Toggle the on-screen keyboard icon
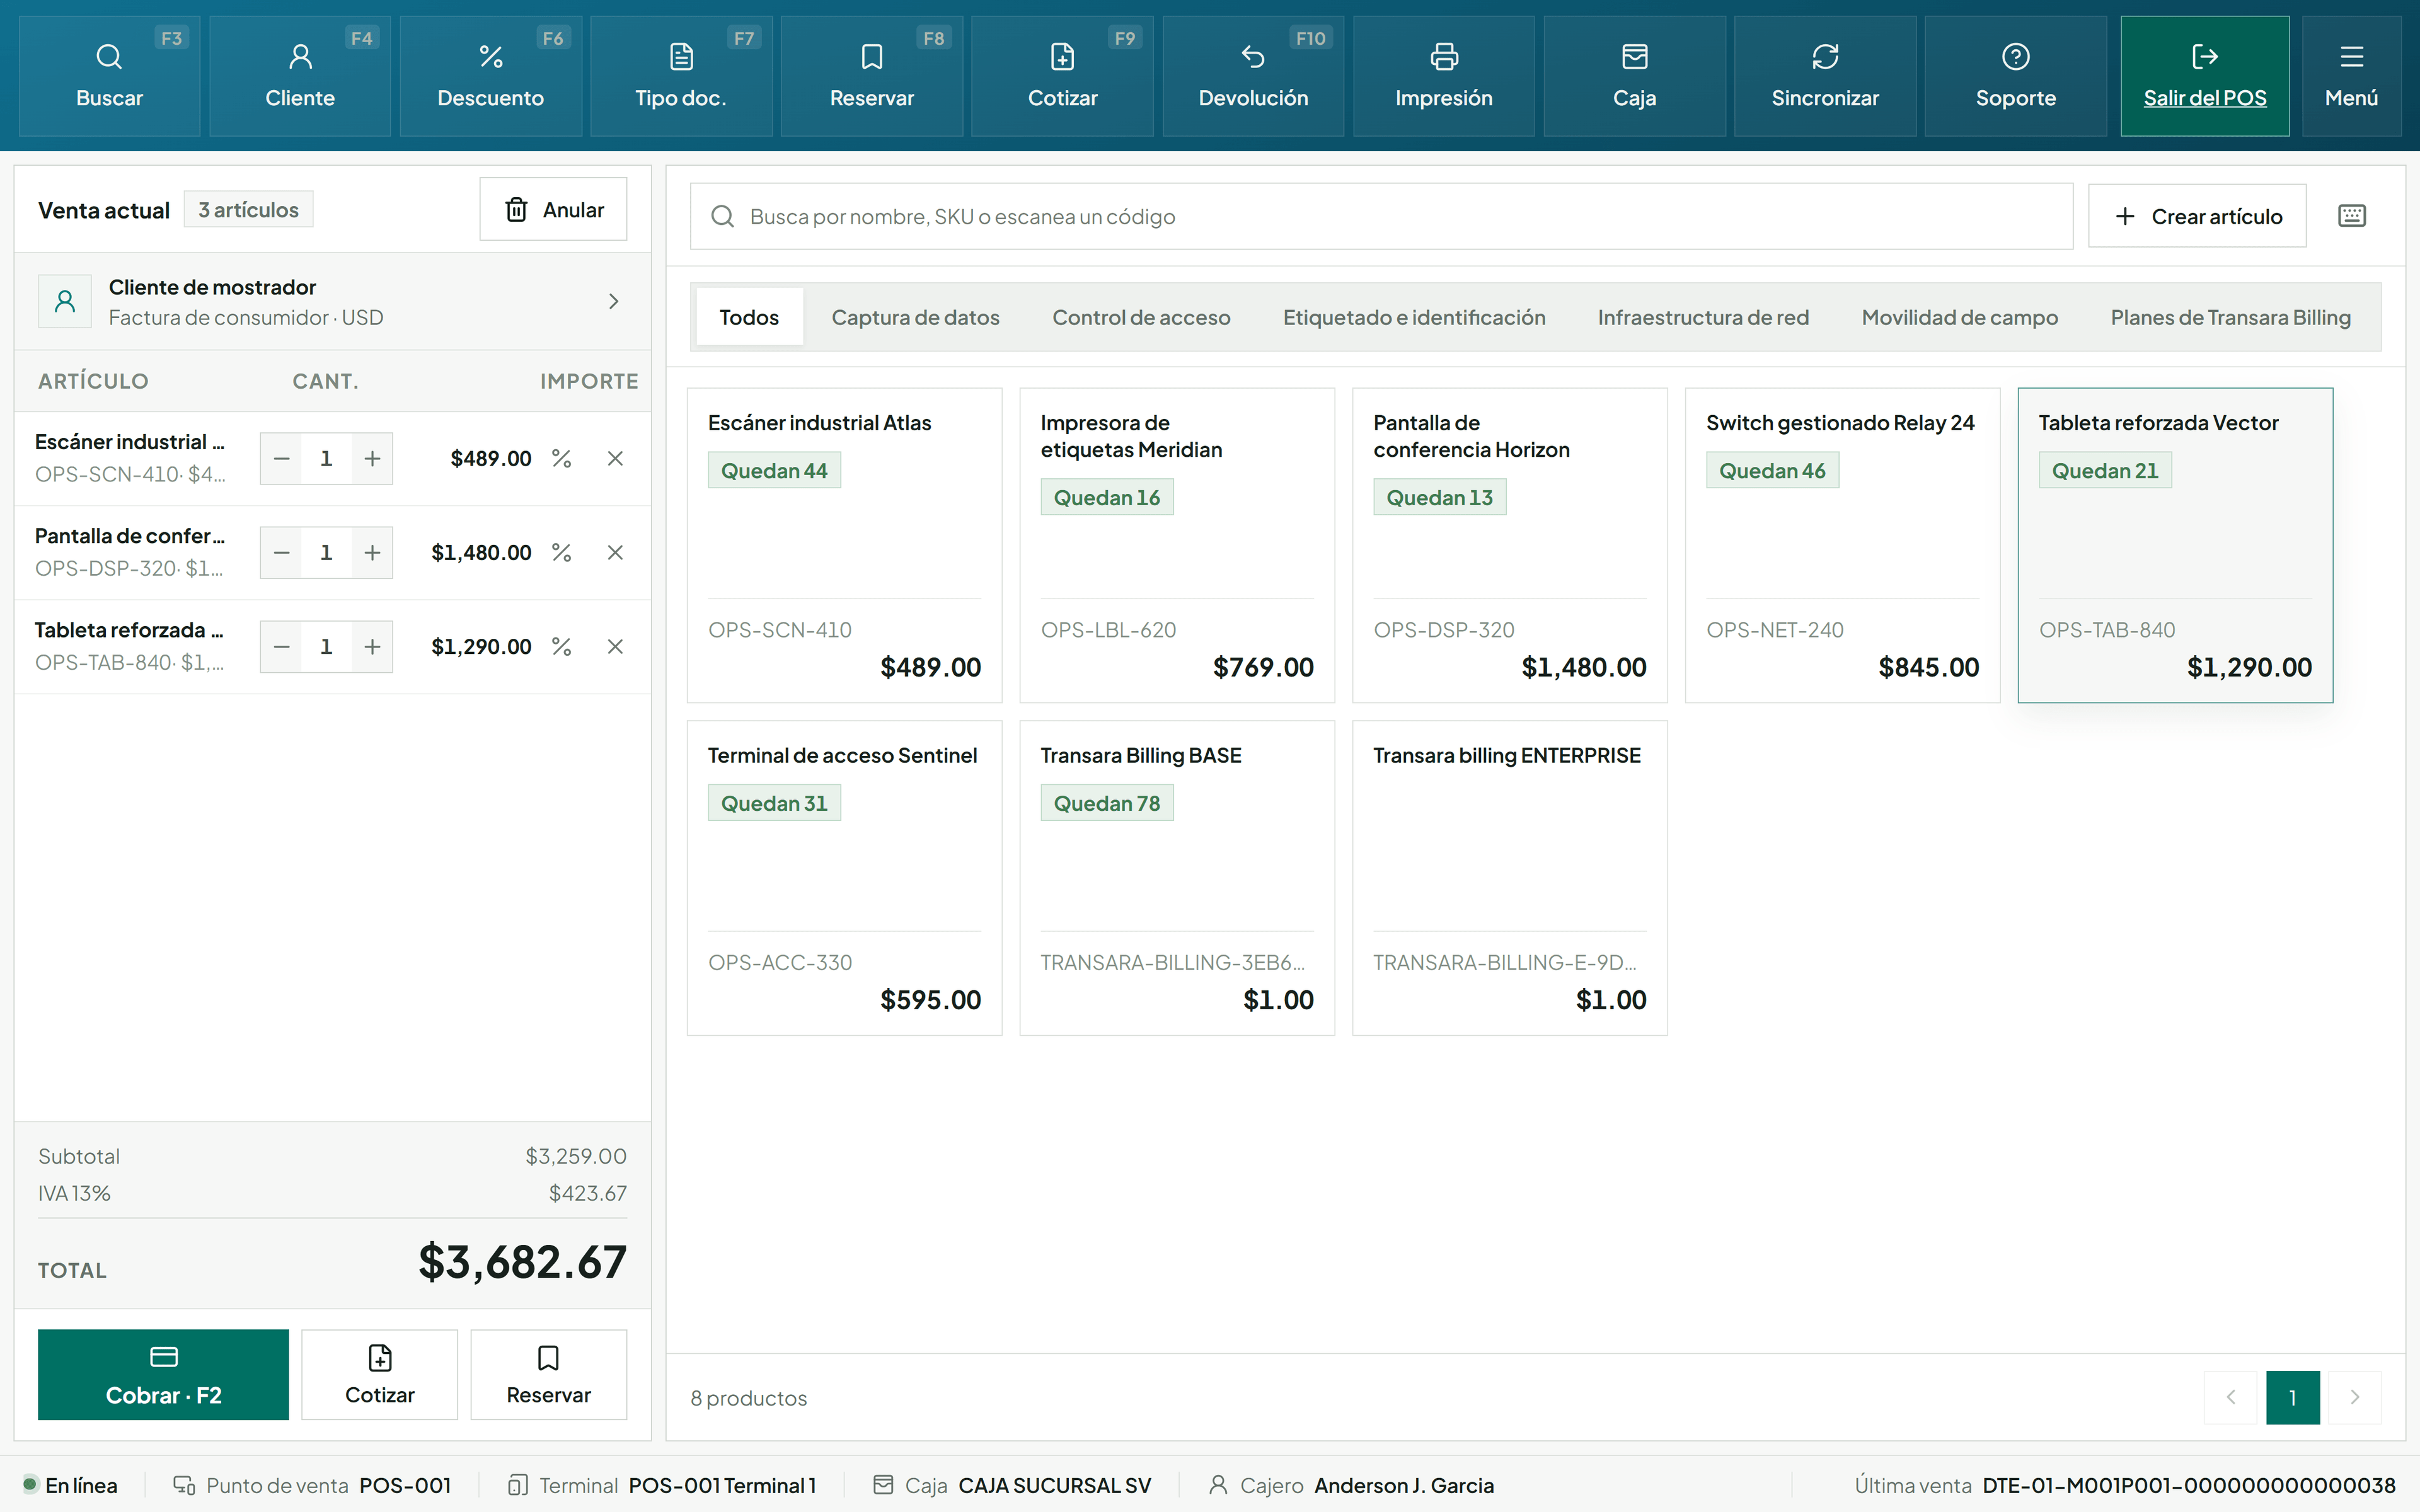 coord(2352,216)
